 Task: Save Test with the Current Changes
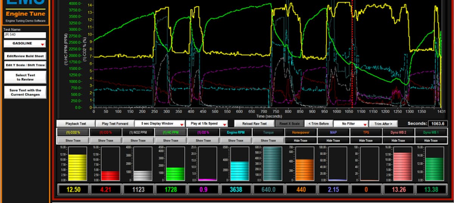click(25, 92)
